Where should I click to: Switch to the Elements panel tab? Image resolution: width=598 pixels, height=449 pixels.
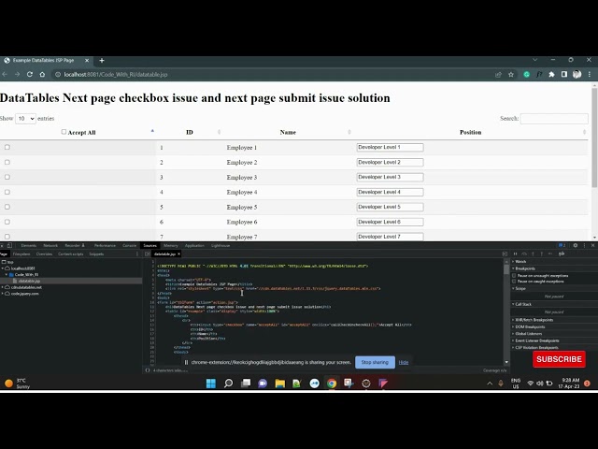[29, 245]
